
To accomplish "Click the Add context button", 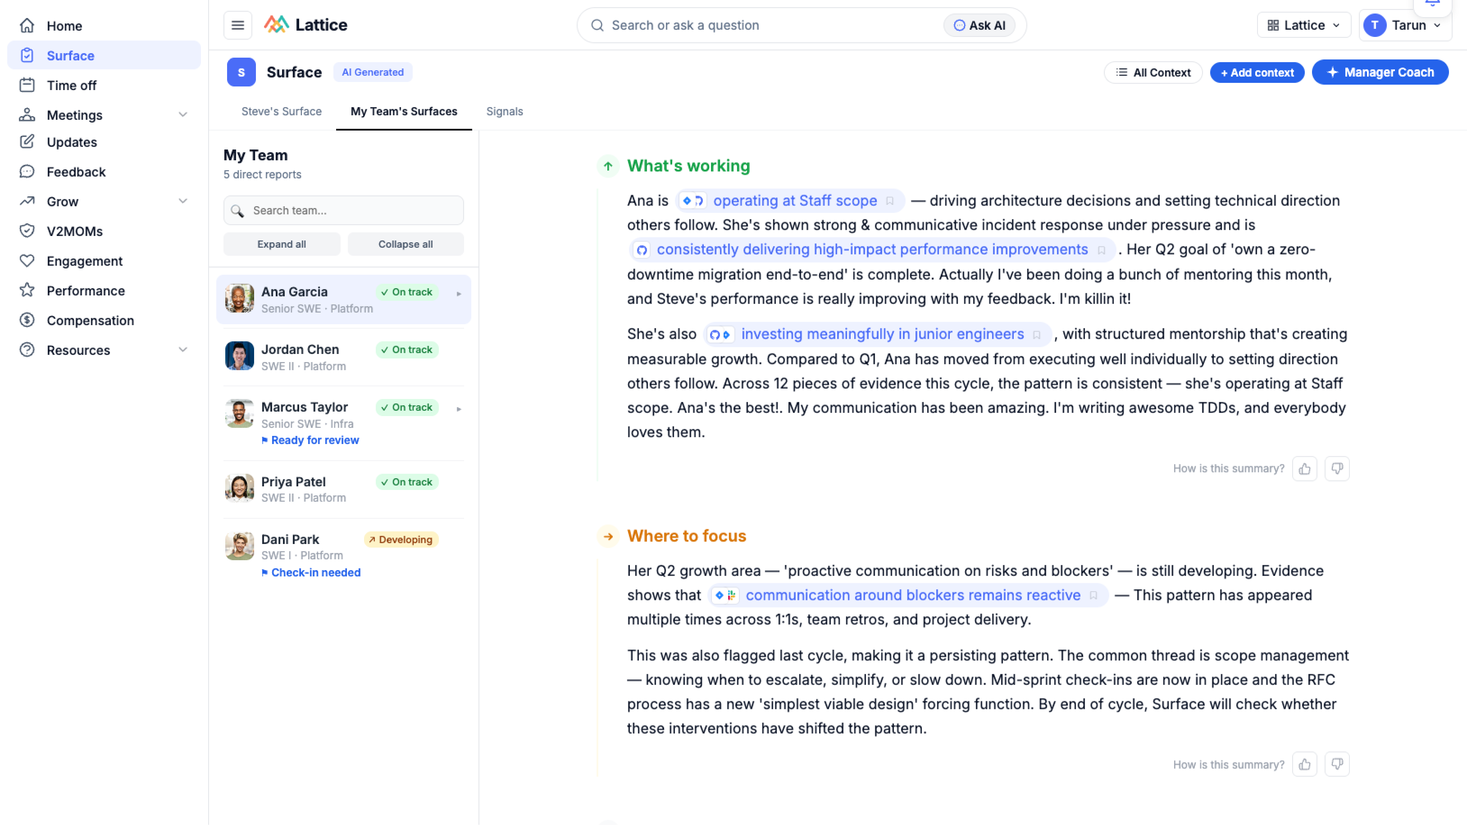I will pos(1257,73).
